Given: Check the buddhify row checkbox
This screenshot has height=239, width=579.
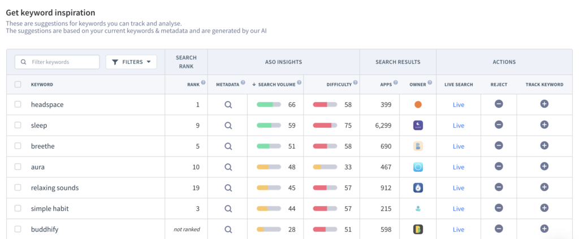Looking at the screenshot, I should pos(18,229).
